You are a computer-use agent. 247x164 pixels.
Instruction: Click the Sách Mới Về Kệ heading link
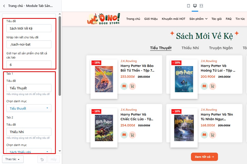pyautogui.click(x=204, y=36)
